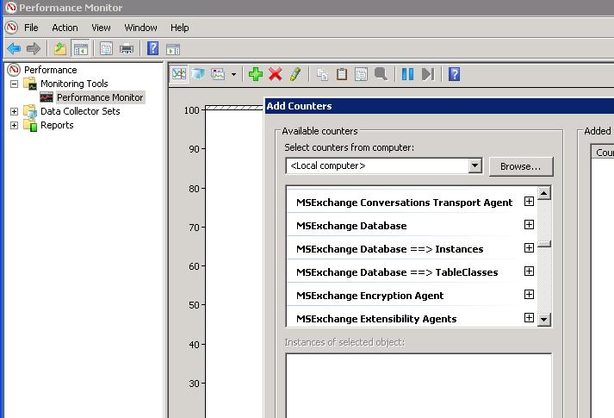Select Reports in the tree
Viewport: 614px width, 418px height.
[x=57, y=125]
